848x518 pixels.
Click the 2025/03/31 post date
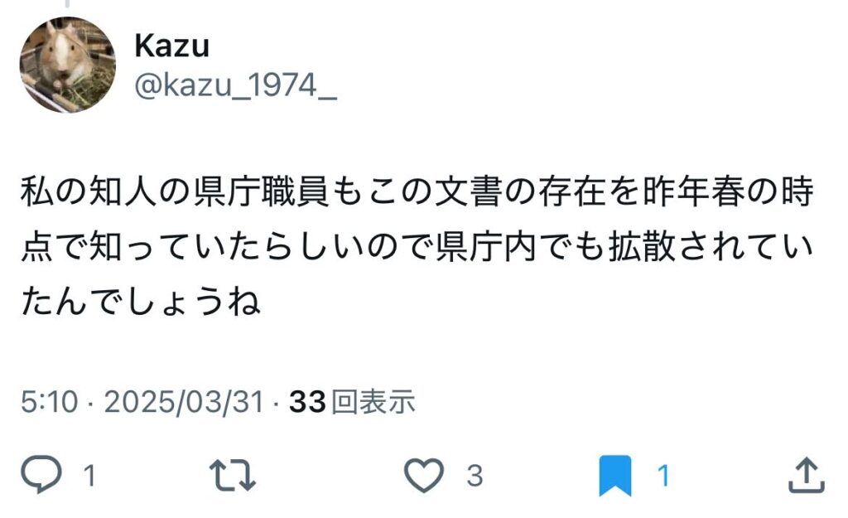(x=184, y=402)
